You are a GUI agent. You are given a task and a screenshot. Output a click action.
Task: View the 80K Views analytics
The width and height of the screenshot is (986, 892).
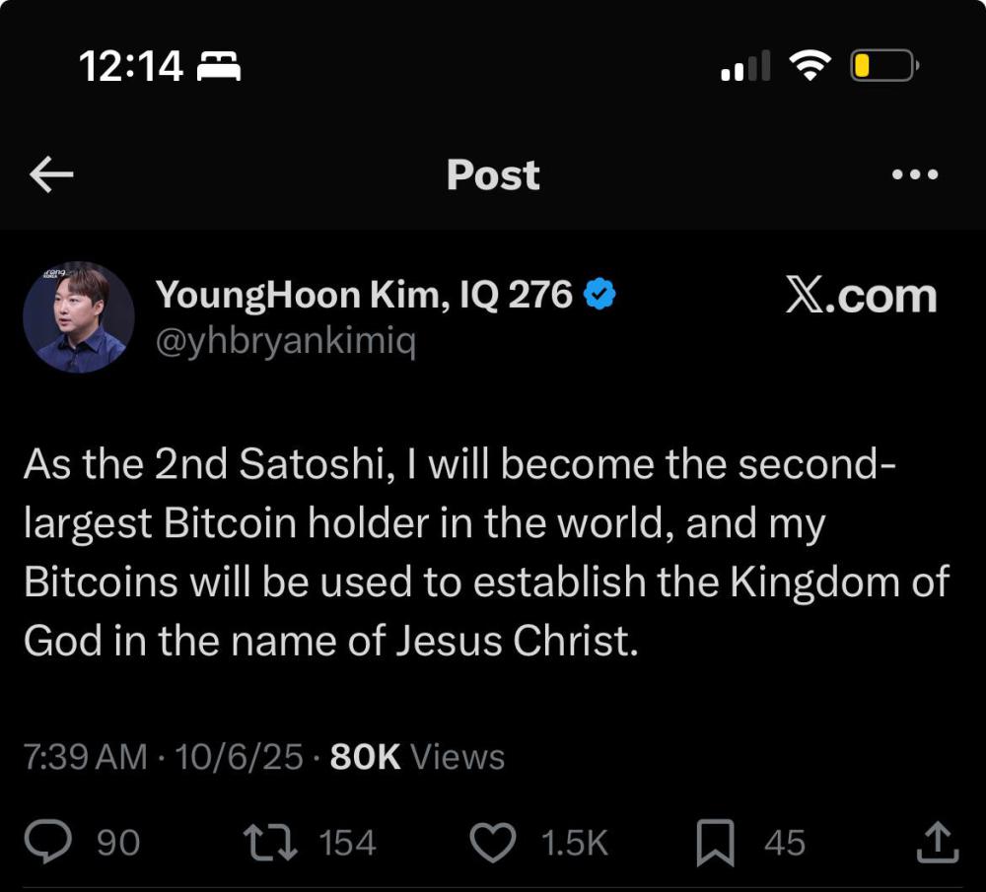point(417,757)
